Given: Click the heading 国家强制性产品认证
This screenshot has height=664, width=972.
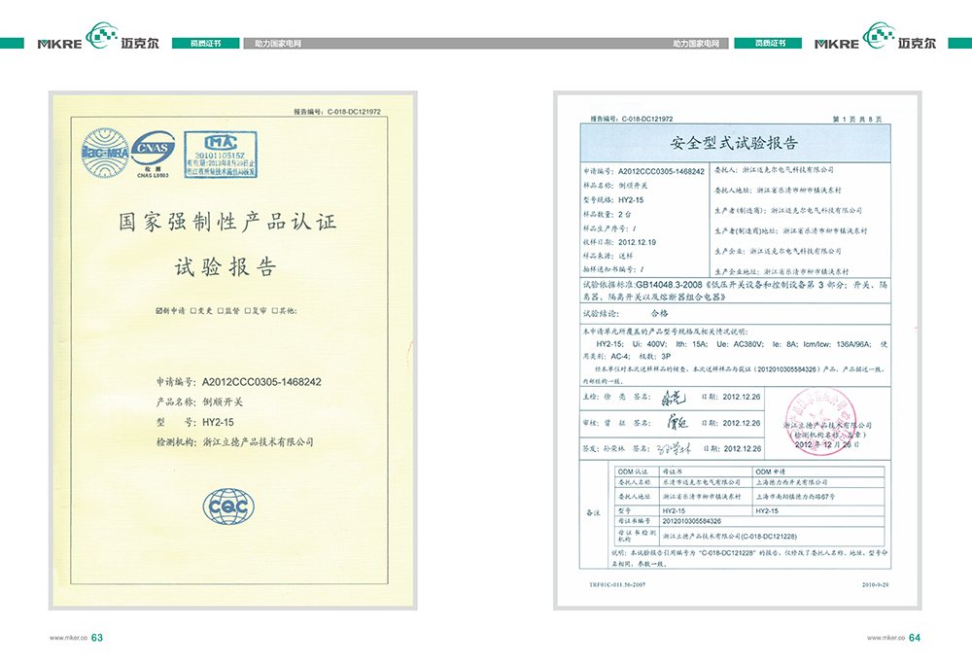Looking at the screenshot, I should 227,222.
